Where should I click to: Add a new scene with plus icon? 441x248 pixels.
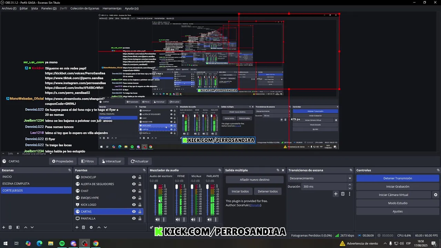pyautogui.click(x=4, y=227)
